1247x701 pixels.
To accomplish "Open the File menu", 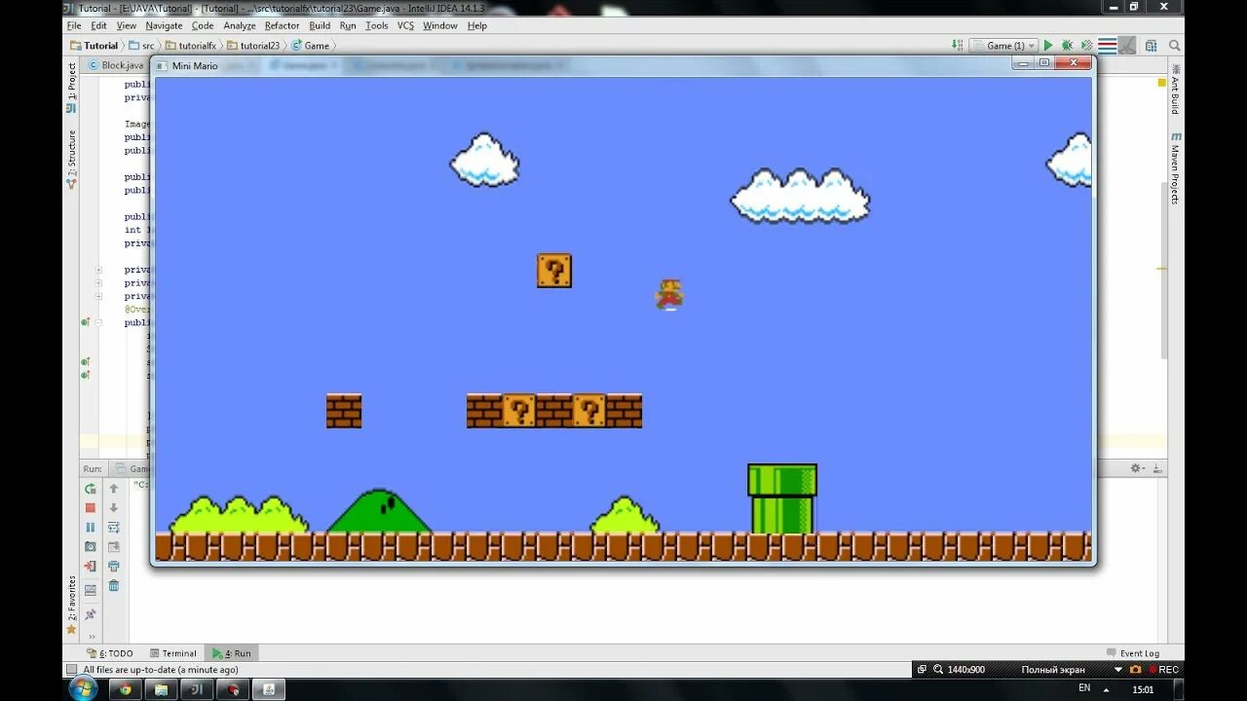I will tap(74, 26).
